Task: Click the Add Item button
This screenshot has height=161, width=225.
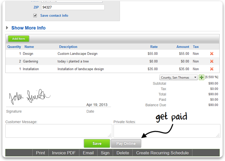Action: [x=19, y=39]
